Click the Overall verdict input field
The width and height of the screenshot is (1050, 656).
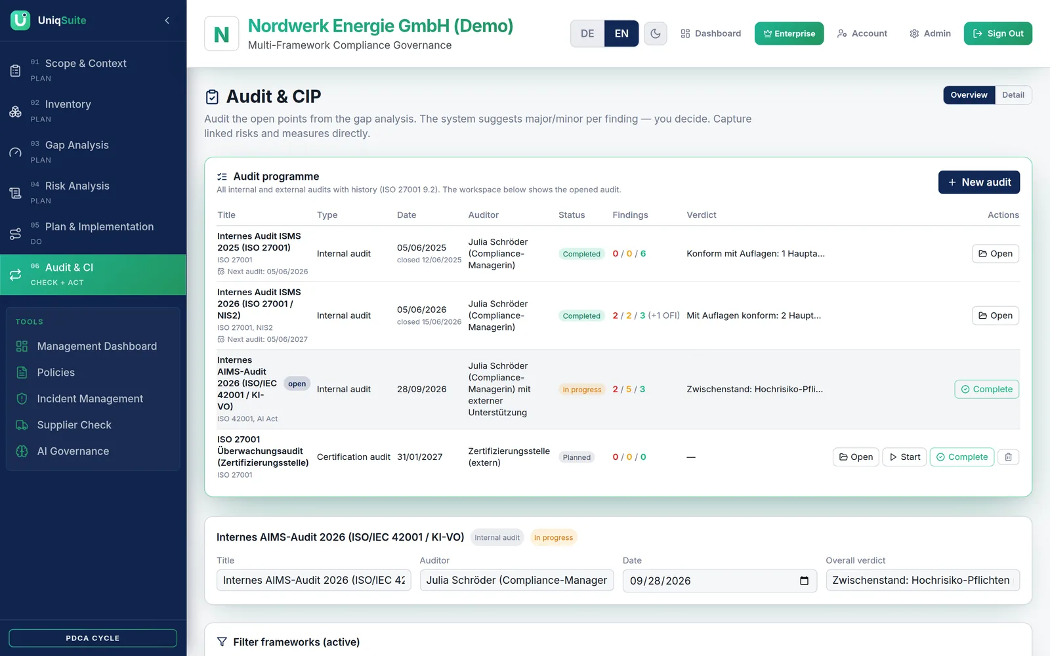point(922,580)
